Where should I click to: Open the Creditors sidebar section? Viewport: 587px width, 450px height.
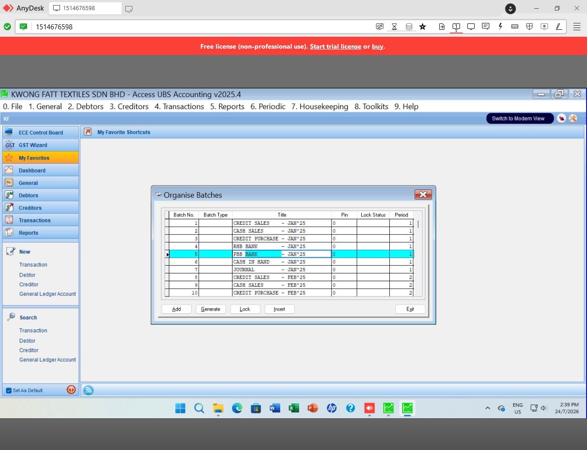tap(41, 208)
